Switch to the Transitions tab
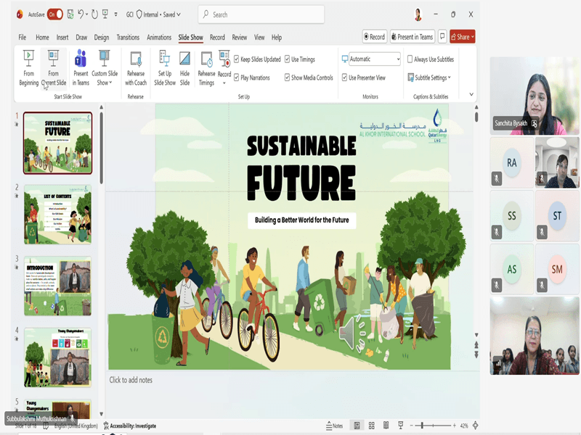 [x=128, y=38]
